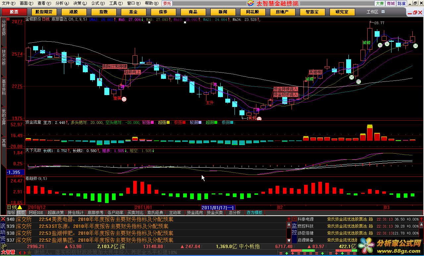Click the 指数 index button

pyautogui.click(x=103, y=12)
